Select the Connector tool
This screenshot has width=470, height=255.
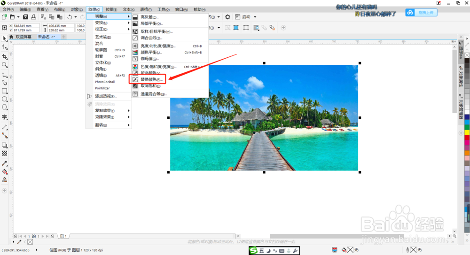pyautogui.click(x=5, y=136)
